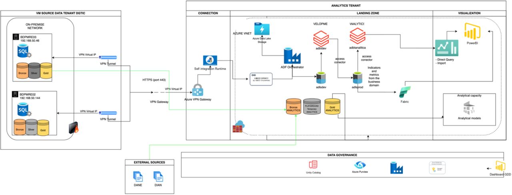Click the SQL database icon under BDPMRE02
The height and width of the screenshot is (195, 512).
[x=23, y=109]
